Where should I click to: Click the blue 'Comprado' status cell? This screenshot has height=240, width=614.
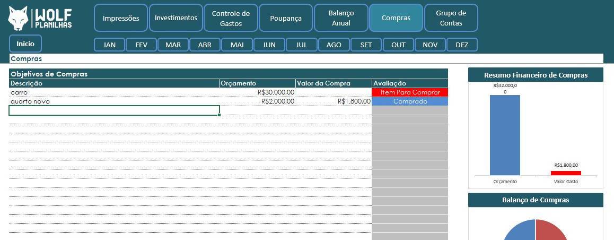click(x=410, y=101)
